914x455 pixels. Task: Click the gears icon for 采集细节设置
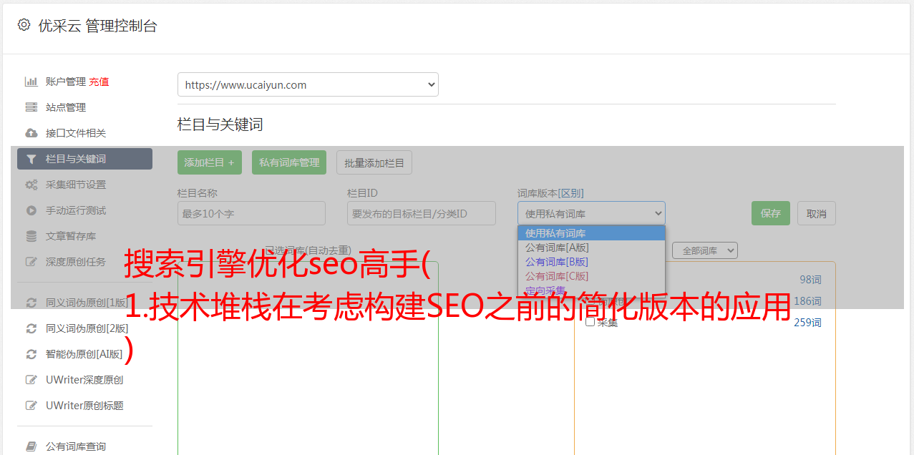(x=31, y=185)
